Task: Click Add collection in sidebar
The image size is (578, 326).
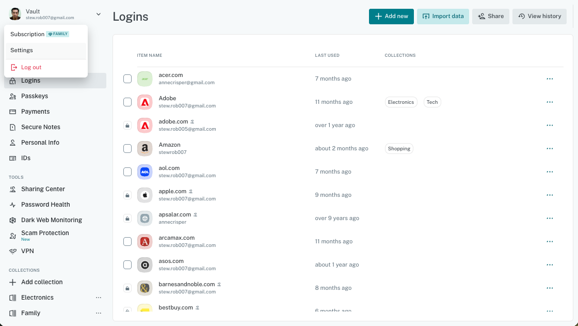Action: pos(41,282)
